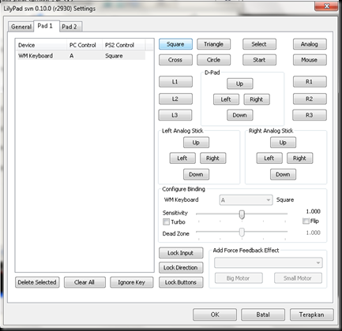Click Left Analog Stick Up button

(x=196, y=143)
